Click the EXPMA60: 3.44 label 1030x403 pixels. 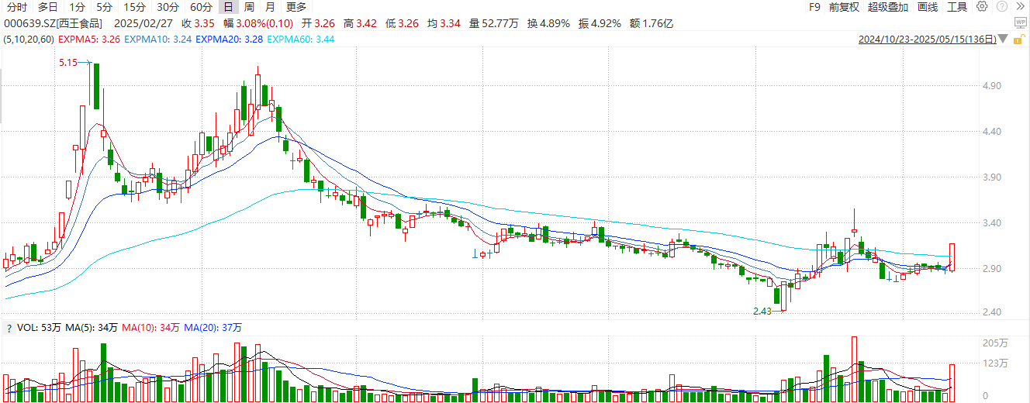coord(302,38)
